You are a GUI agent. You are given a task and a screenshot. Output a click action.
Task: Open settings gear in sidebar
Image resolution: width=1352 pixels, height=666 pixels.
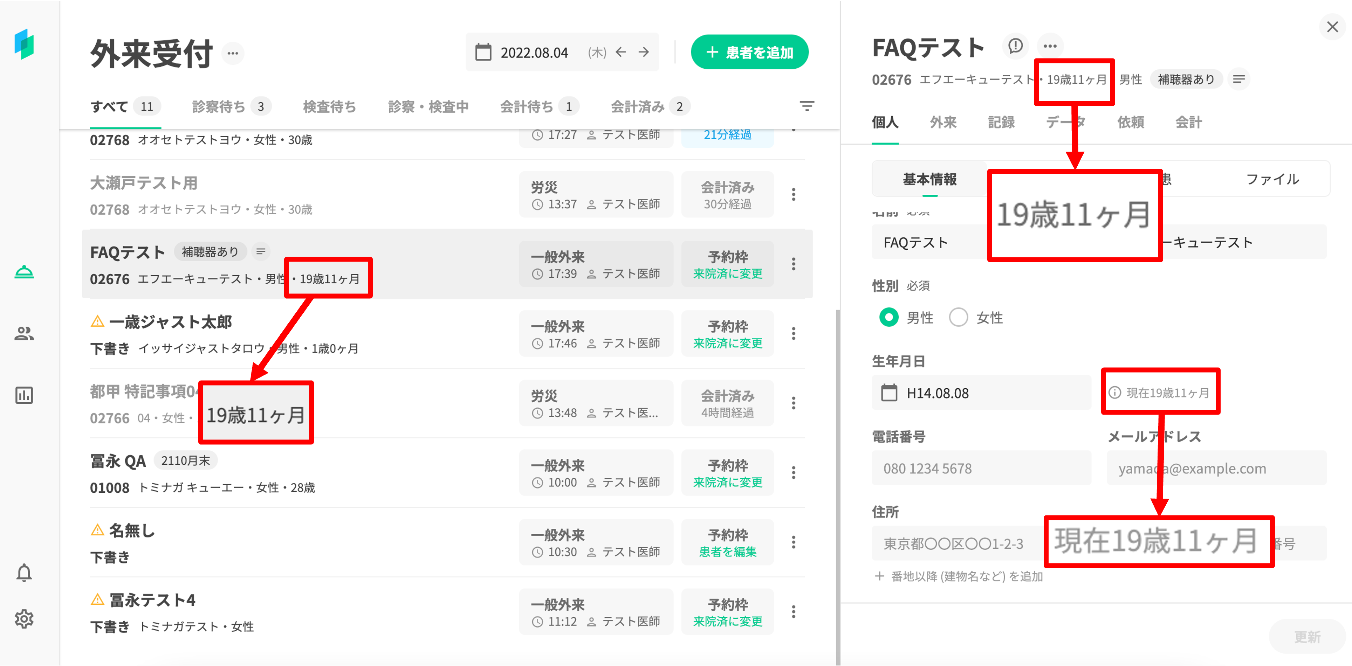point(24,619)
